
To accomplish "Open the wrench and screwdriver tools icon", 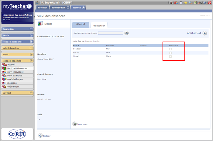I will tap(200, 3).
